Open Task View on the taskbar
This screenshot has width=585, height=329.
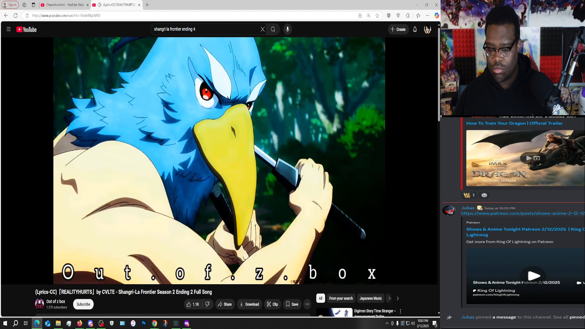click(x=26, y=324)
